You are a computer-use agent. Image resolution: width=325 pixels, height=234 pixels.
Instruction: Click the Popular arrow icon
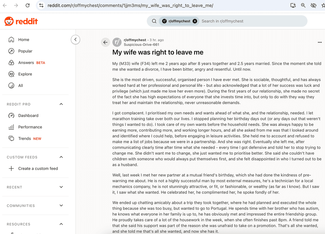coord(11,51)
